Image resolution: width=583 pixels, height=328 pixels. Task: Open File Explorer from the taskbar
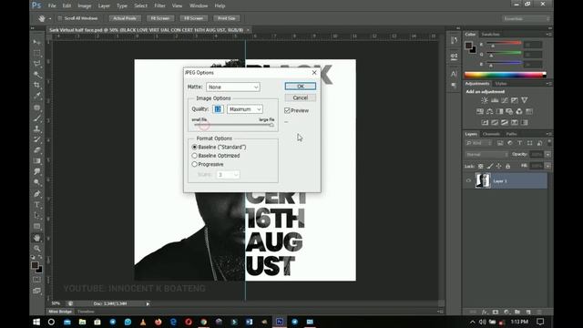pyautogui.click(x=83, y=322)
